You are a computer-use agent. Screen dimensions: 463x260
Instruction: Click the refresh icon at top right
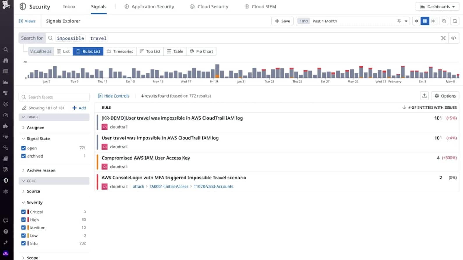tap(455, 21)
